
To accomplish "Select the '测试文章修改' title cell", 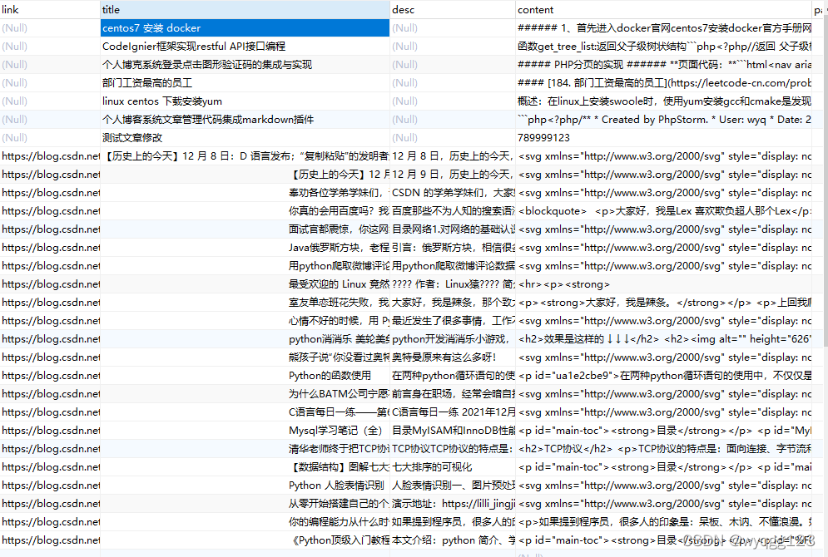I will click(245, 138).
